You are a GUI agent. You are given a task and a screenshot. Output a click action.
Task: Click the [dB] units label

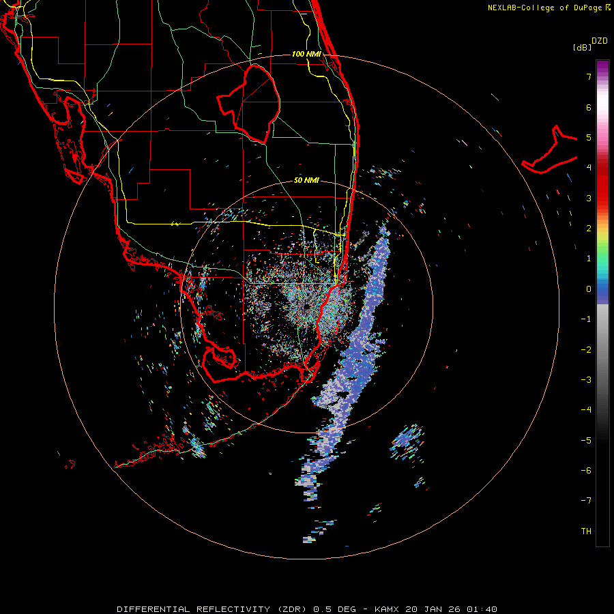click(582, 47)
